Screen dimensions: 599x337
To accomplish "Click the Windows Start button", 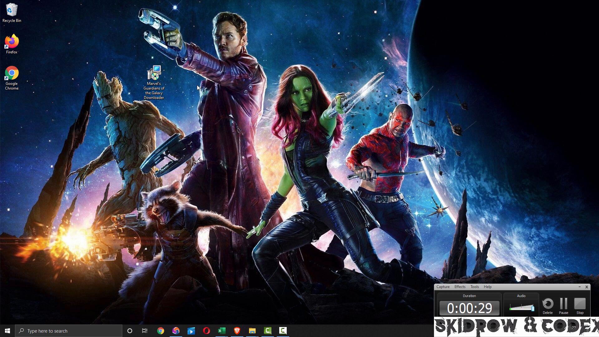I will (x=7, y=331).
